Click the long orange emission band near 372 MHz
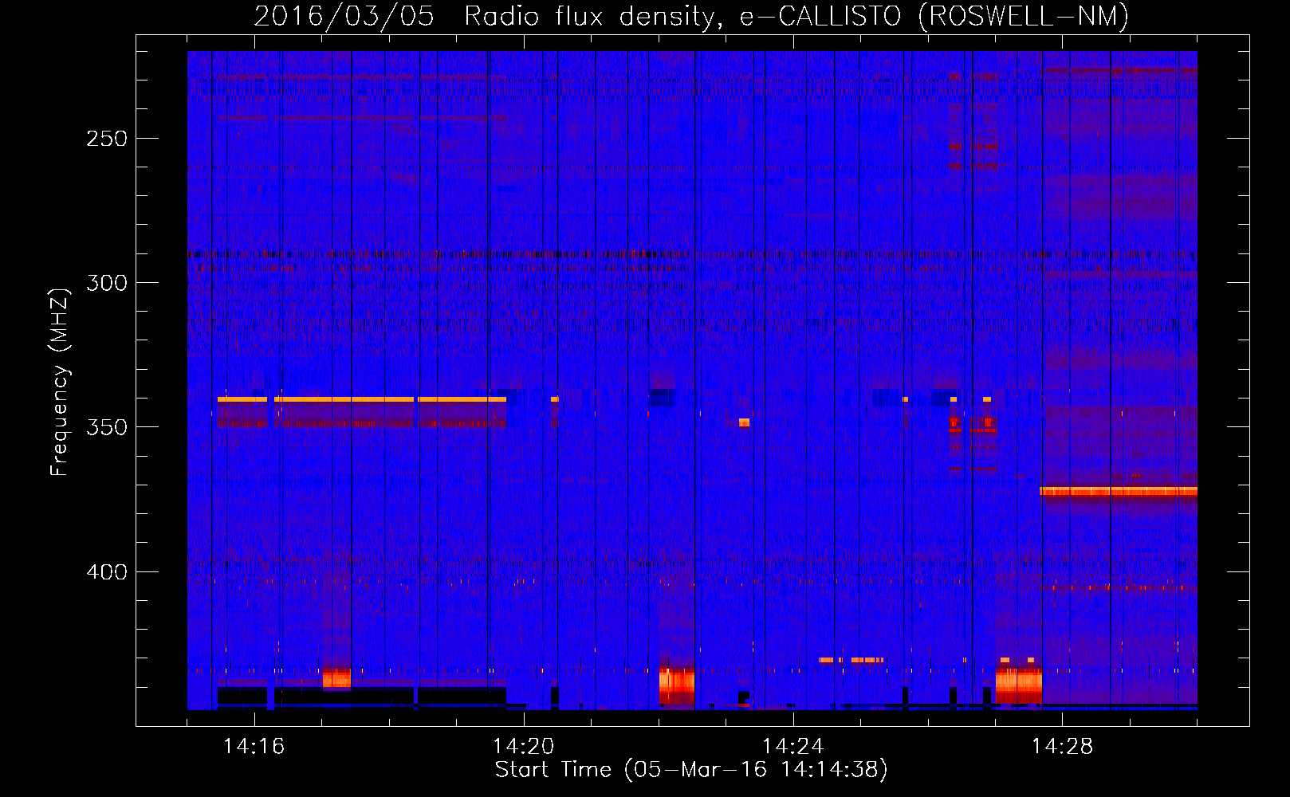Image resolution: width=1290 pixels, height=797 pixels. click(1119, 491)
